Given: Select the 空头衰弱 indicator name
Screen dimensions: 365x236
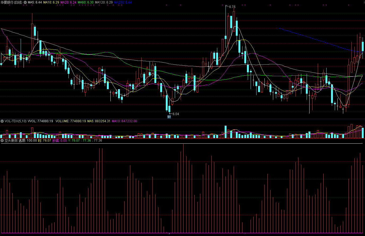Looking at the screenshot, I should tap(11, 140).
